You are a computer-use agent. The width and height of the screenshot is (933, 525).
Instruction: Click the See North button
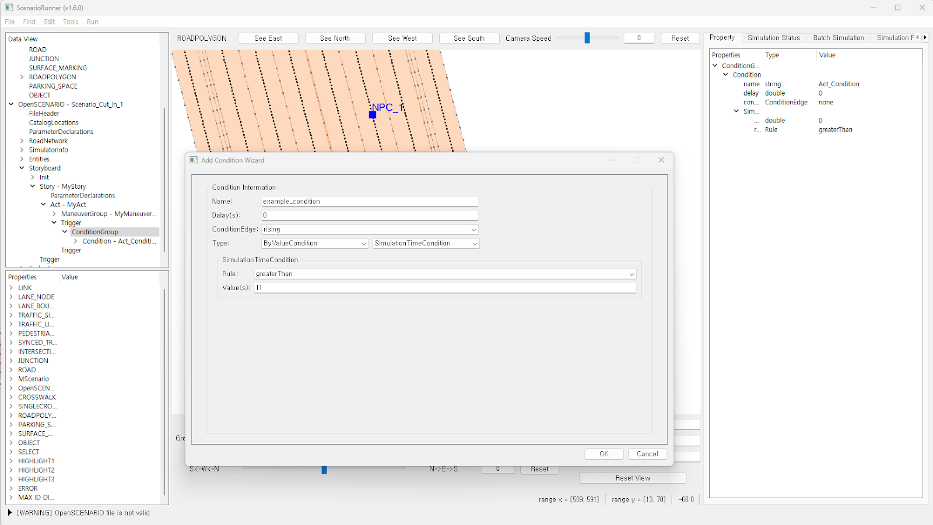coord(335,38)
